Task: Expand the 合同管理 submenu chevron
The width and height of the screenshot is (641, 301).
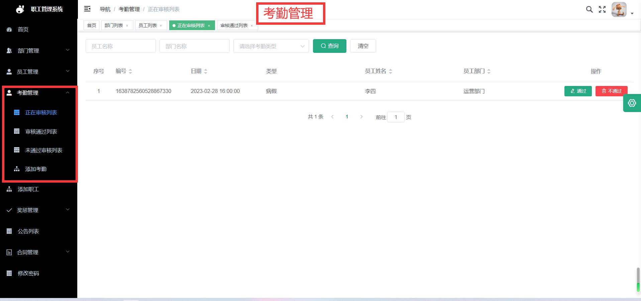Action: (68, 252)
